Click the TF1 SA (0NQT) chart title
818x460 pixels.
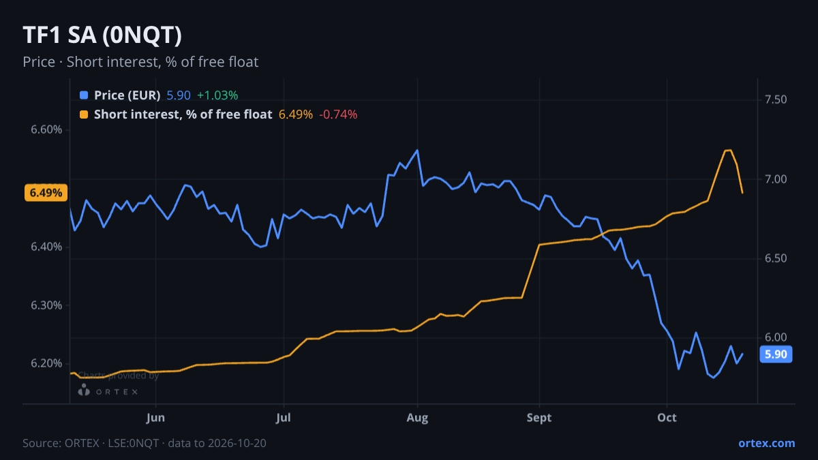(102, 35)
